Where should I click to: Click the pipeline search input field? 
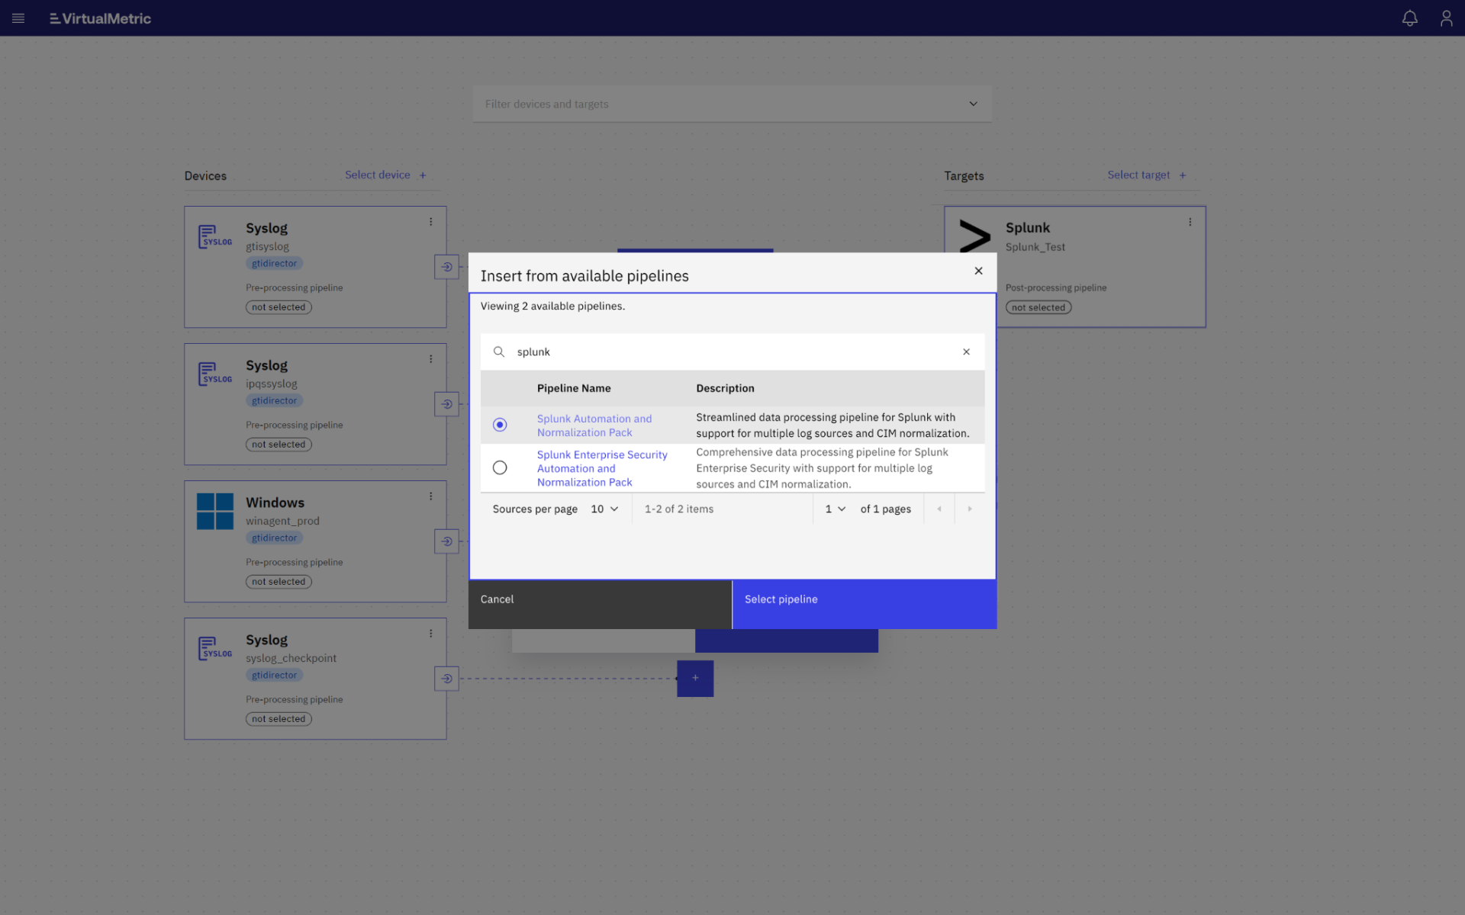pyautogui.click(x=732, y=352)
